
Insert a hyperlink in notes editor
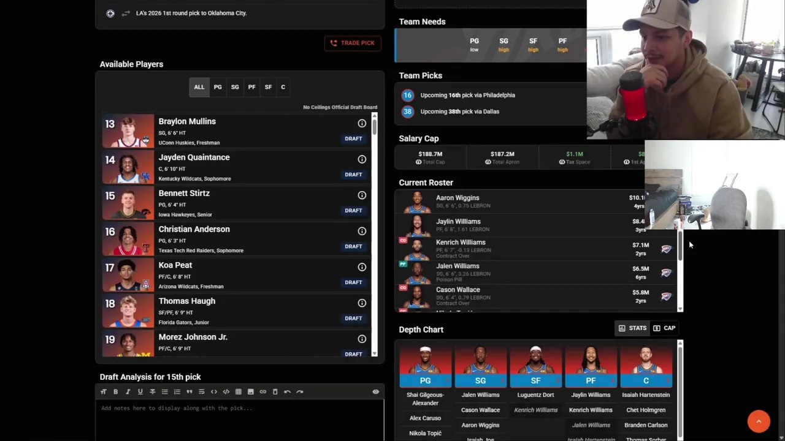click(x=262, y=391)
